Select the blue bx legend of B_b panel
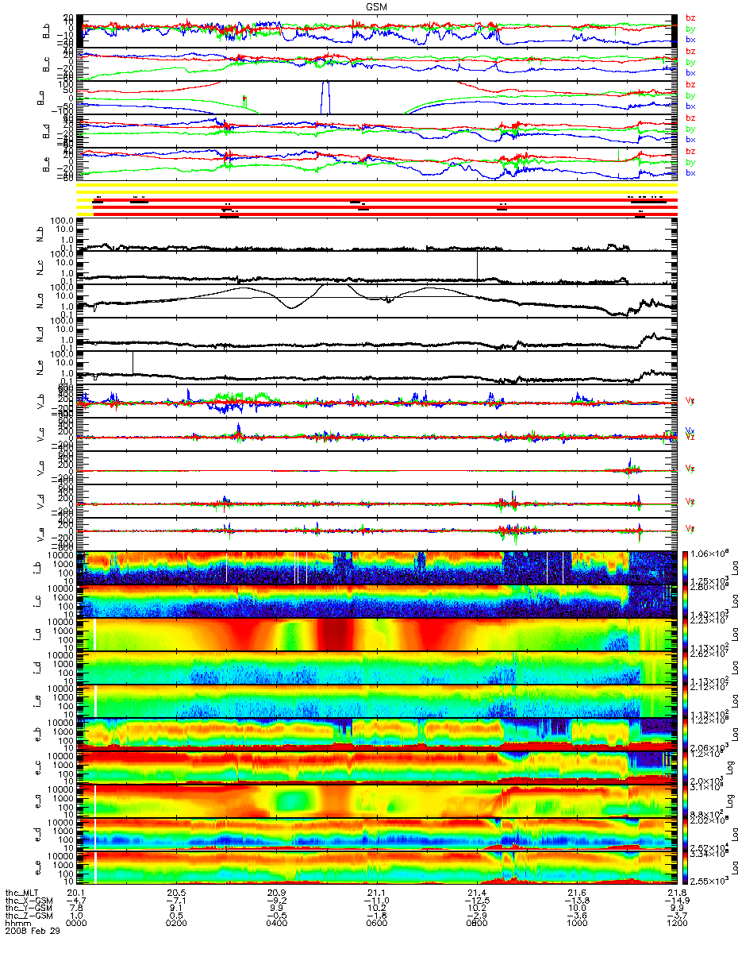Image resolution: width=738 pixels, height=953 pixels. point(690,39)
